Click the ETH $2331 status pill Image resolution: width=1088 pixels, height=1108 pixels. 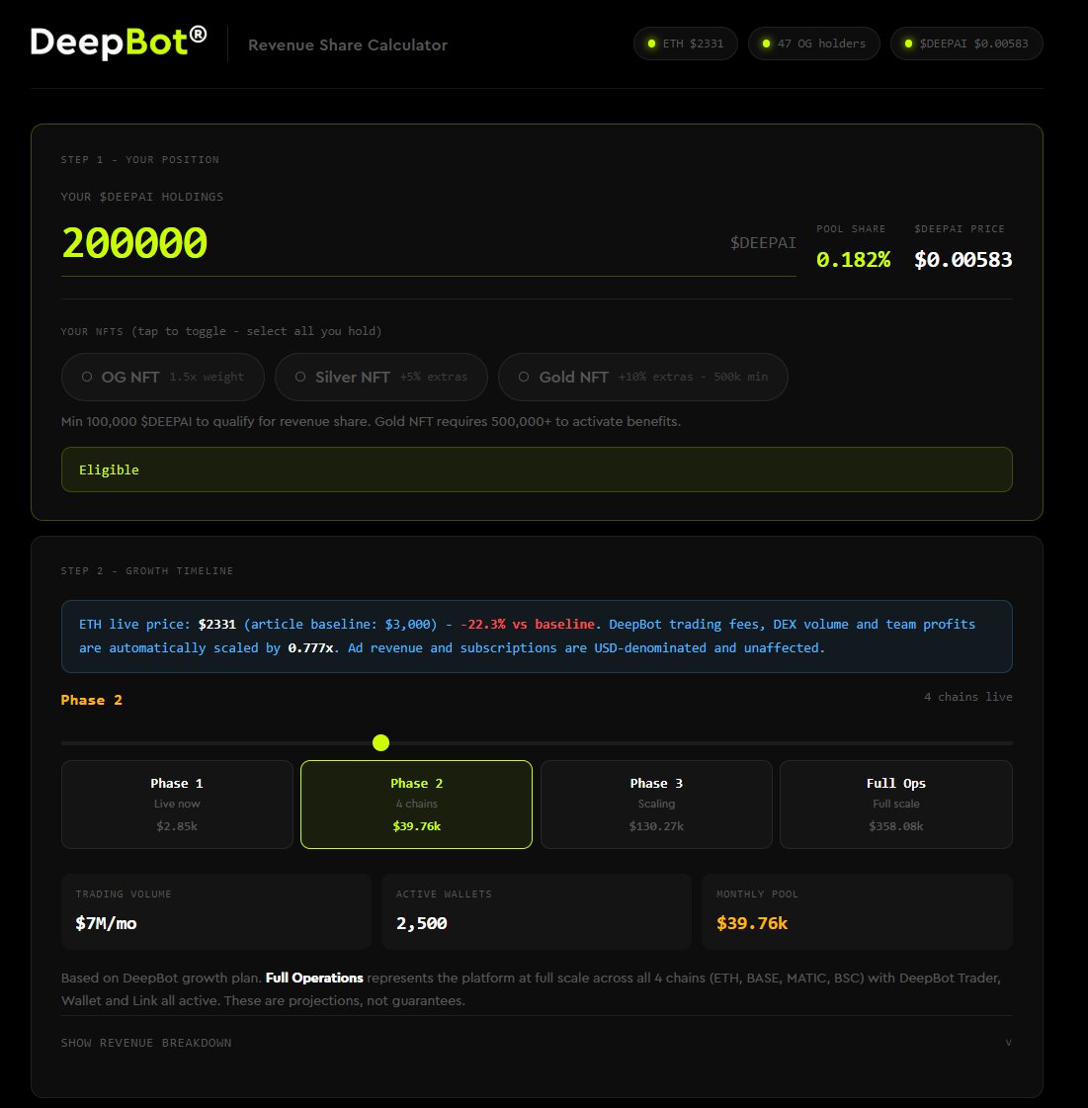click(x=685, y=43)
